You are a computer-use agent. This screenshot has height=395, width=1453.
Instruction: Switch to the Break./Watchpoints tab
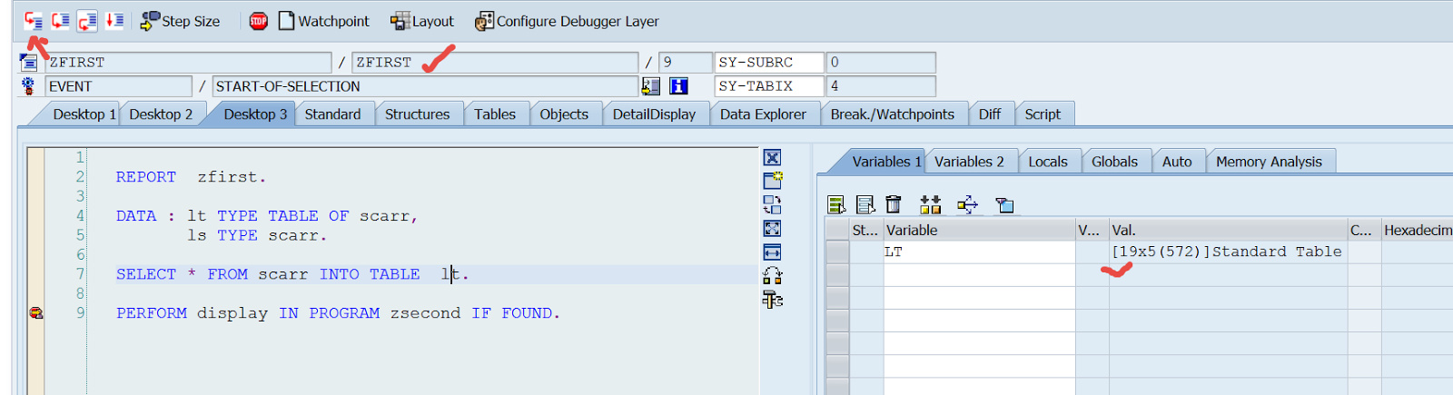coord(892,114)
